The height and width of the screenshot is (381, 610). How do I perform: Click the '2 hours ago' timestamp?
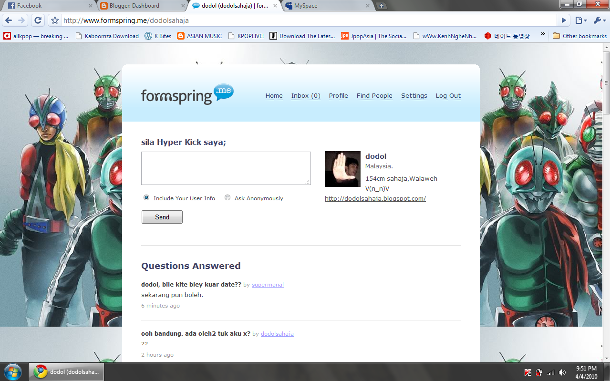[x=157, y=355]
